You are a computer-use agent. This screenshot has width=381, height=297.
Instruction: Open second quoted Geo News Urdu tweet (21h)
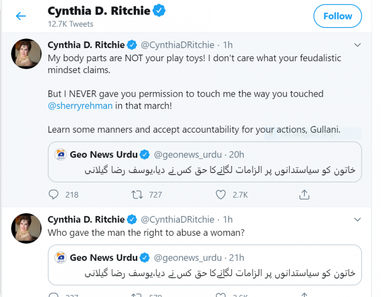(x=205, y=265)
